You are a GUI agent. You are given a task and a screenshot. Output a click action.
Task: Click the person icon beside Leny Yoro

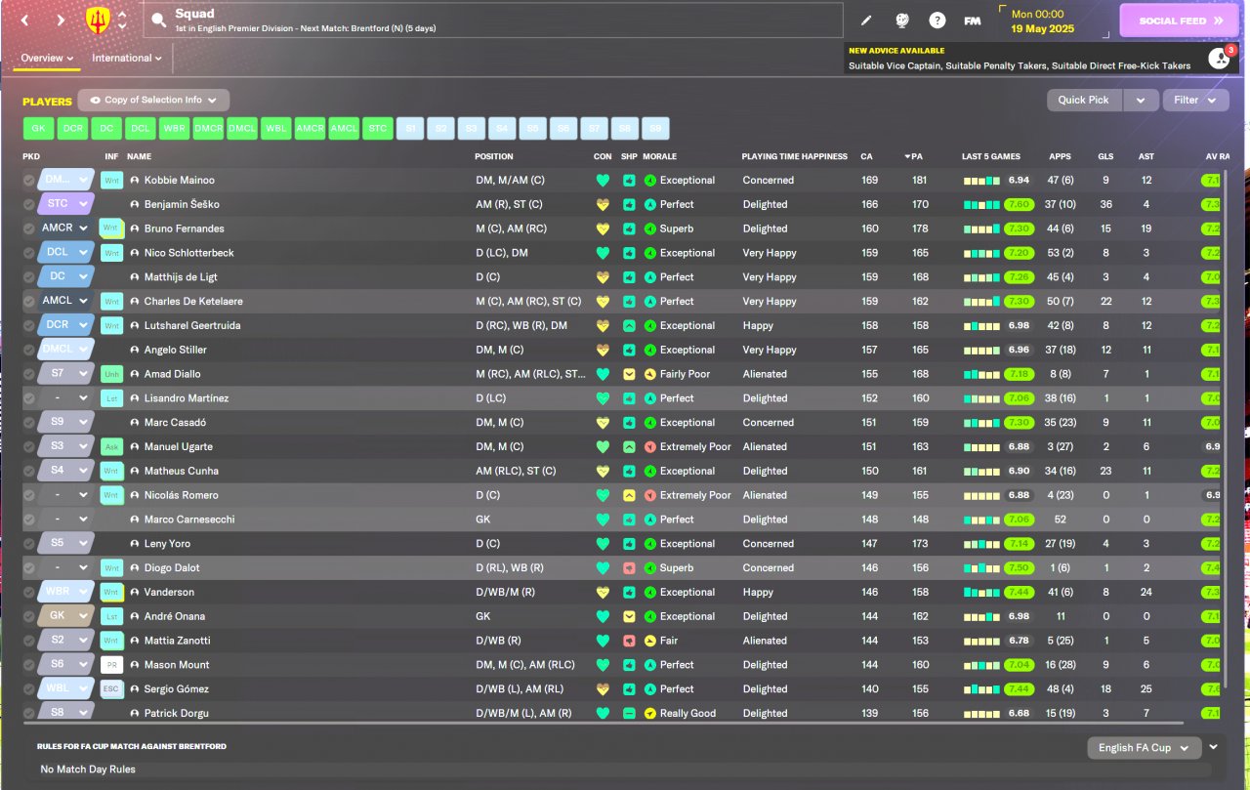[135, 544]
